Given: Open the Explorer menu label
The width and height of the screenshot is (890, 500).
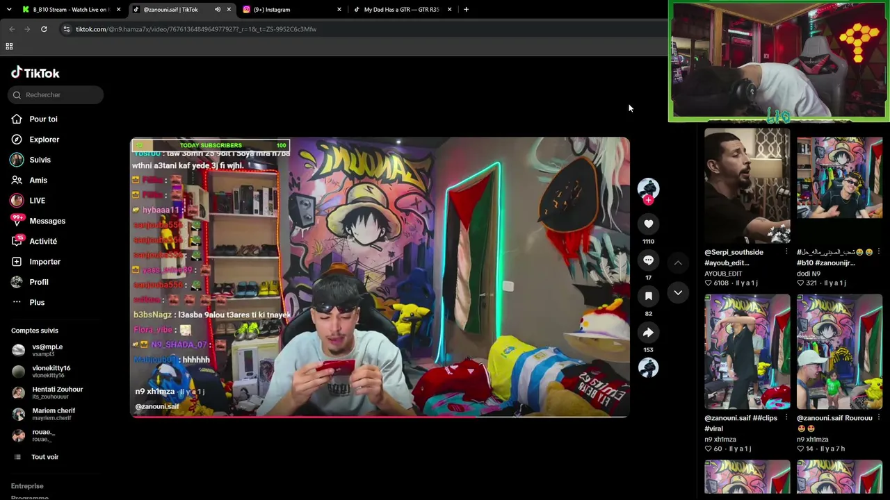Looking at the screenshot, I should (x=44, y=140).
